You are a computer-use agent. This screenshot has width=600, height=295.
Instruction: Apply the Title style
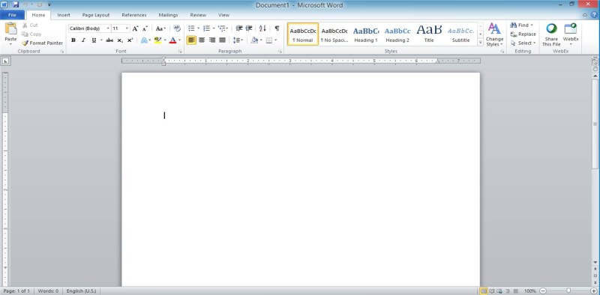click(429, 34)
